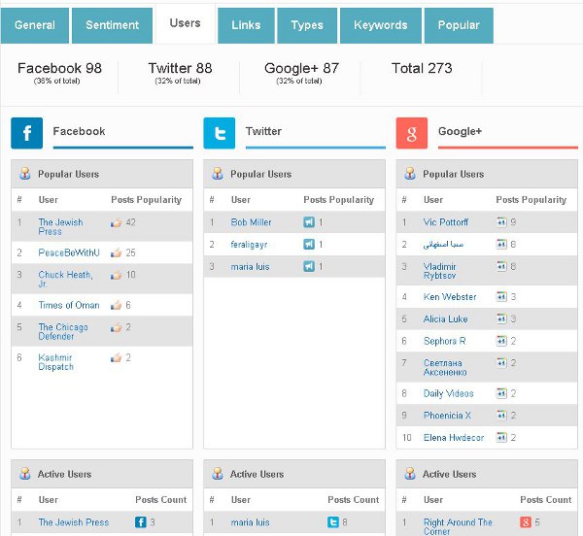Open The Jewish Press popular user link
Screen dimensions: 583x536
click(x=60, y=226)
